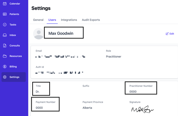Click the Consults document icon
Viewport: 178px width, 116px height.
point(5,46)
